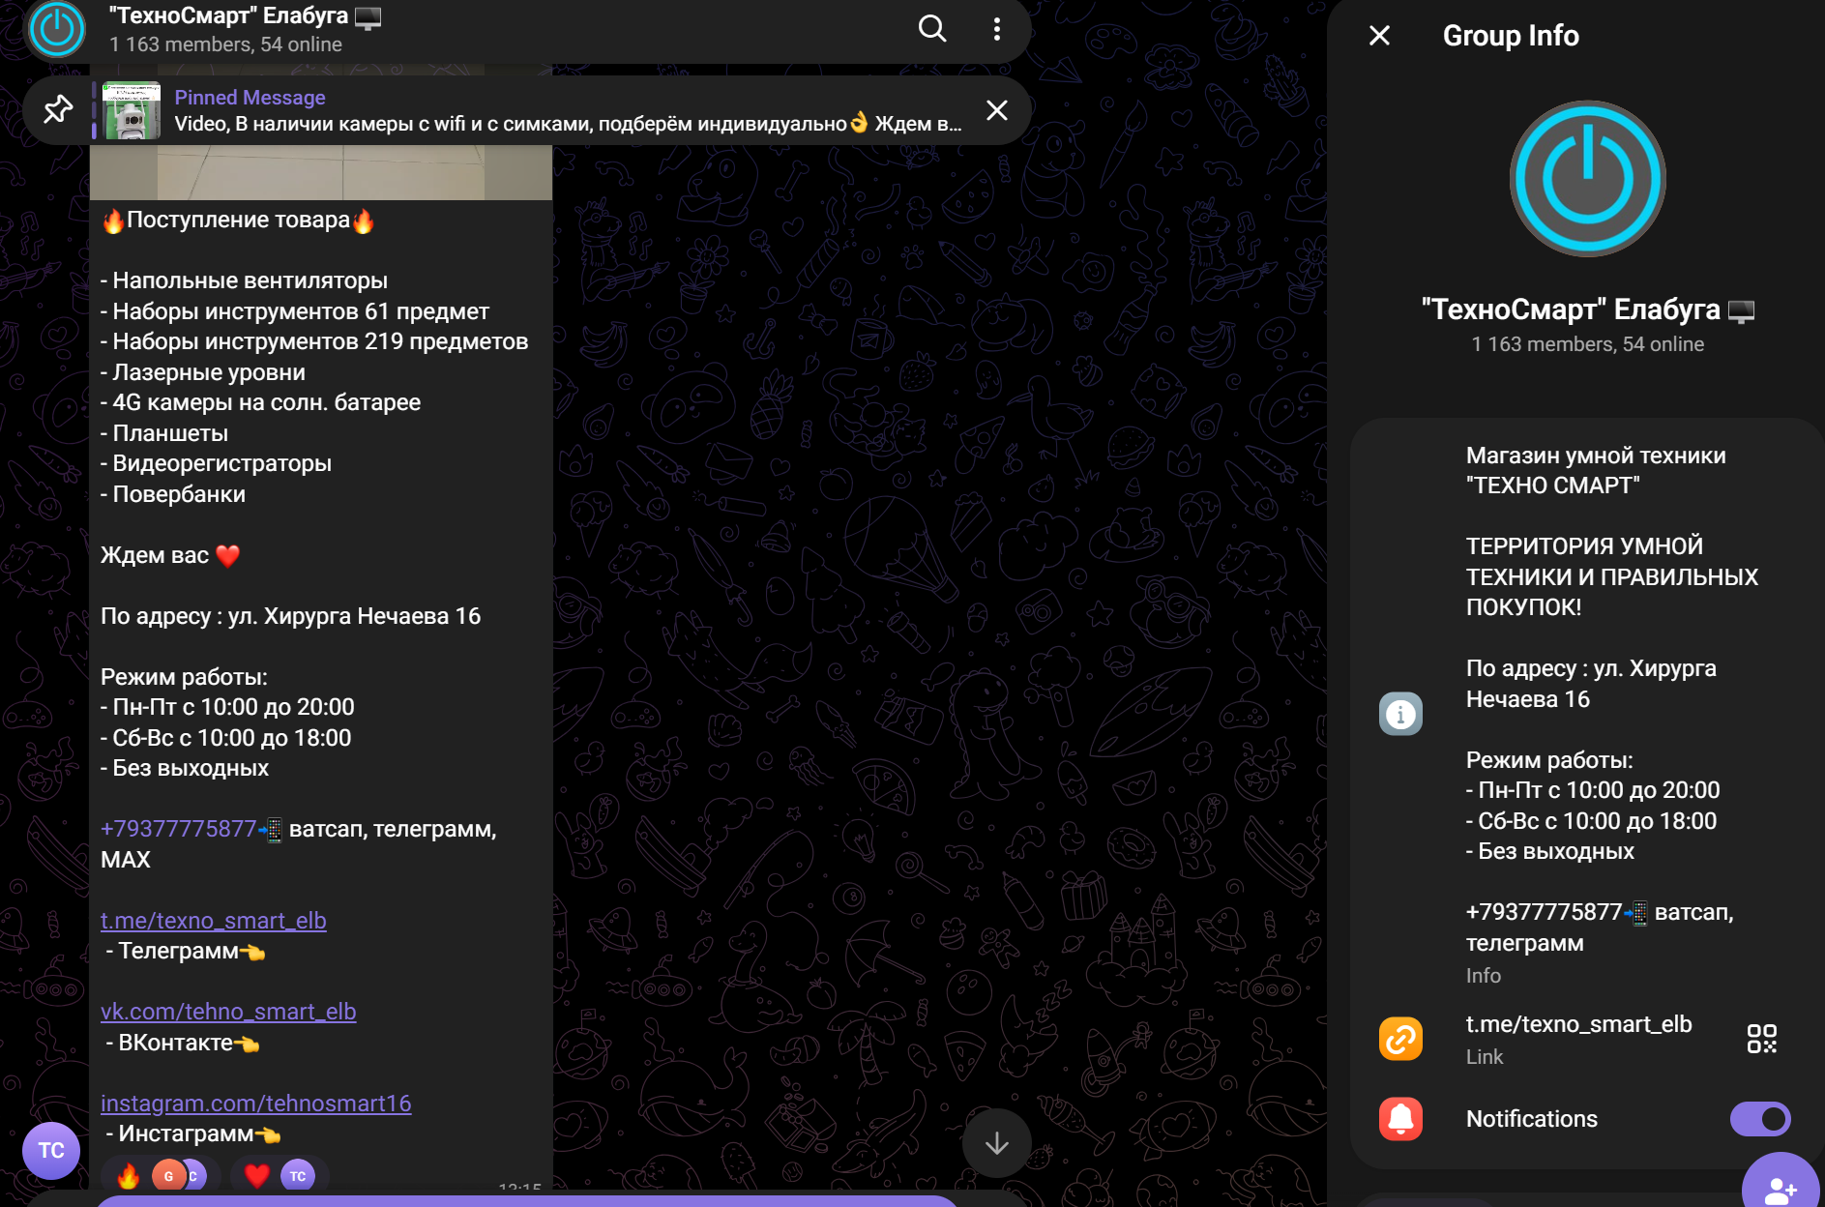Click "Ждем вас" line in message
Image resolution: width=1825 pixels, height=1207 pixels.
(169, 555)
